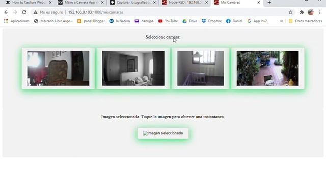This screenshot has height=183, width=326.
Task: Close the Make a Camera App tab
Action: (102, 3)
